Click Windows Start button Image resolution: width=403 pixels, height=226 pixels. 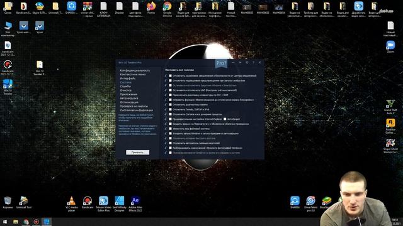coord(5,222)
